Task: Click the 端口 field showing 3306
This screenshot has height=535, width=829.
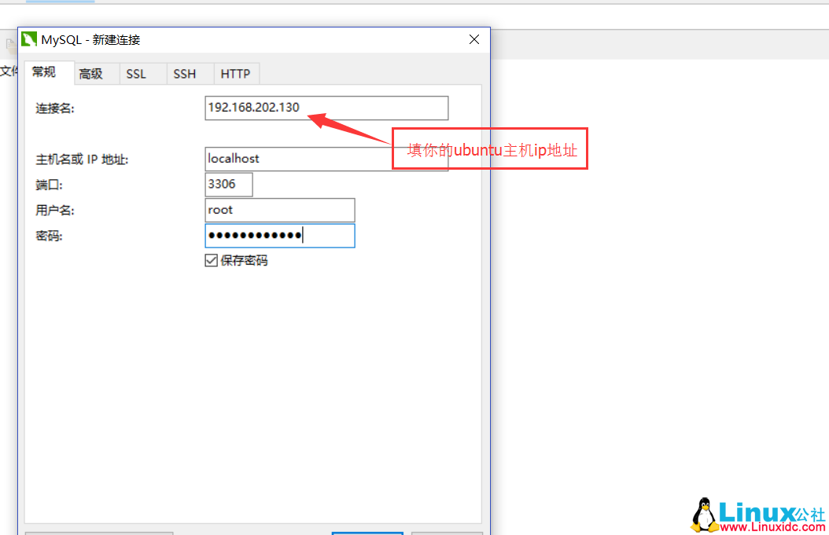Action: pos(228,185)
